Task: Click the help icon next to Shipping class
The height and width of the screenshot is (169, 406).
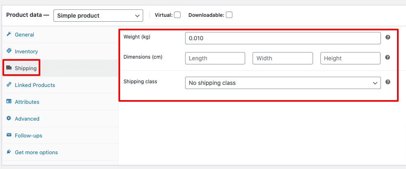Action: [387, 82]
